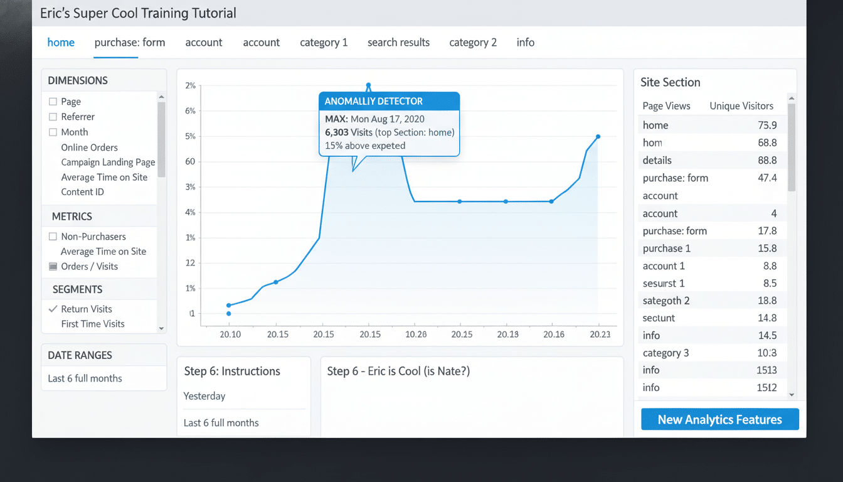The height and width of the screenshot is (482, 843).
Task: Click the details row in Site Section
Action: coord(657,160)
